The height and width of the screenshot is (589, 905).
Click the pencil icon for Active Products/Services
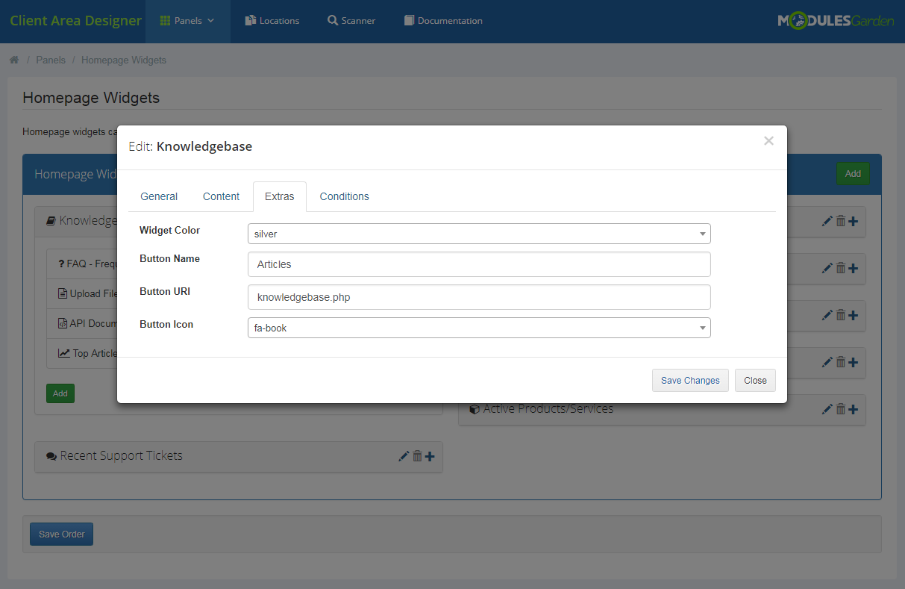tap(827, 409)
